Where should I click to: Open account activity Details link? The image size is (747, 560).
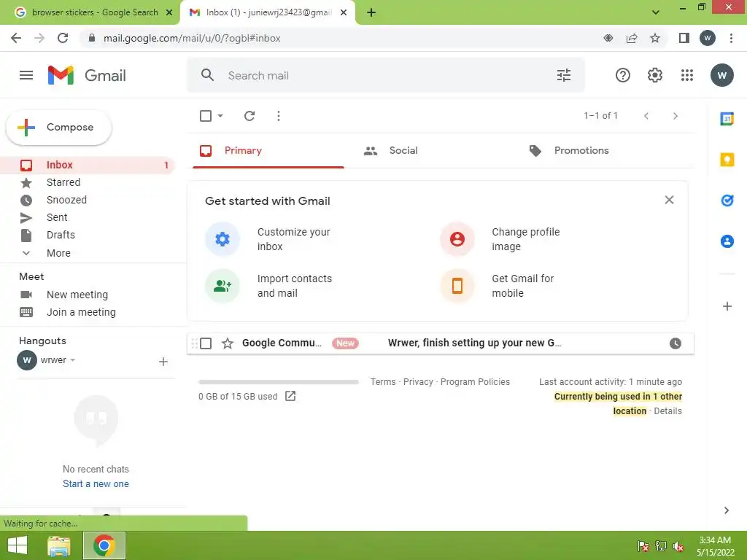click(x=668, y=411)
